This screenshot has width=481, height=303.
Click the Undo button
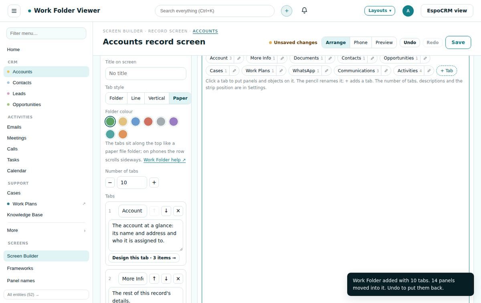click(410, 43)
